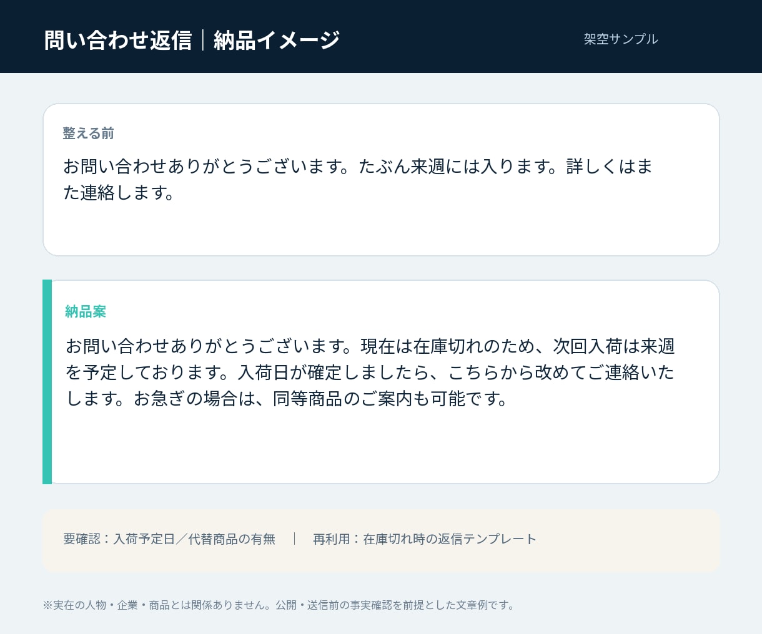The width and height of the screenshot is (762, 634).
Task: Click the 納品案 heading
Action: tap(86, 311)
